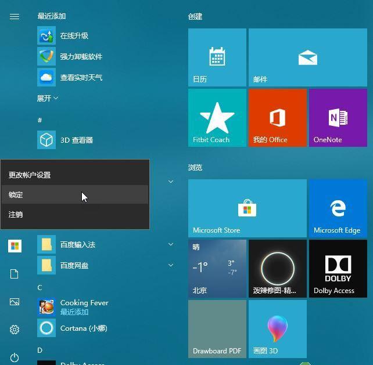This screenshot has height=365, width=373.
Task: Open the Drawboard PDF tile
Action: [x=217, y=329]
